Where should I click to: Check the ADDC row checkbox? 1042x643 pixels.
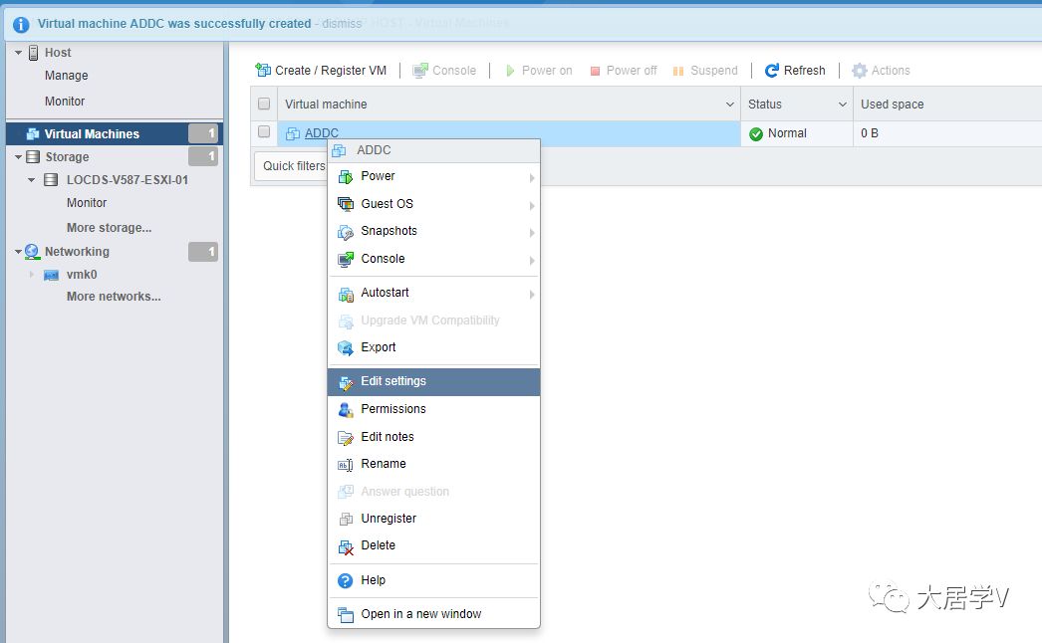coord(264,131)
